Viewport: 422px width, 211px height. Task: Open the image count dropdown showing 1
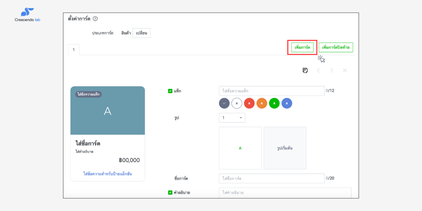[x=232, y=118]
